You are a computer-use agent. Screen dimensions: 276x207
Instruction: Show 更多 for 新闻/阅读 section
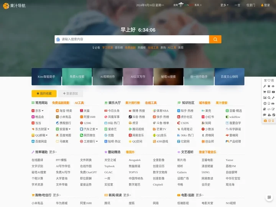click(127, 195)
